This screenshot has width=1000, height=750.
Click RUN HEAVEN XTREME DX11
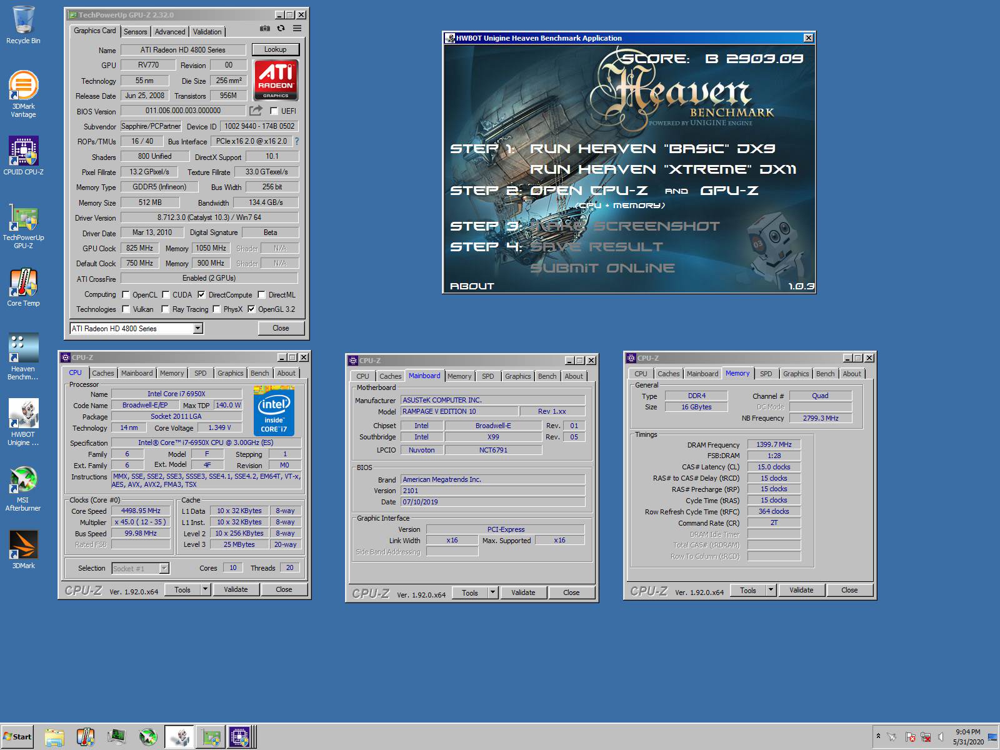(x=662, y=169)
